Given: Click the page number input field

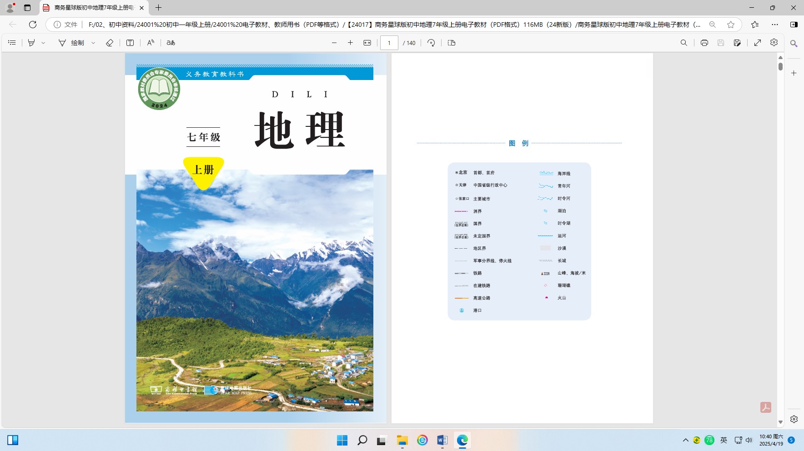Looking at the screenshot, I should pyautogui.click(x=389, y=43).
